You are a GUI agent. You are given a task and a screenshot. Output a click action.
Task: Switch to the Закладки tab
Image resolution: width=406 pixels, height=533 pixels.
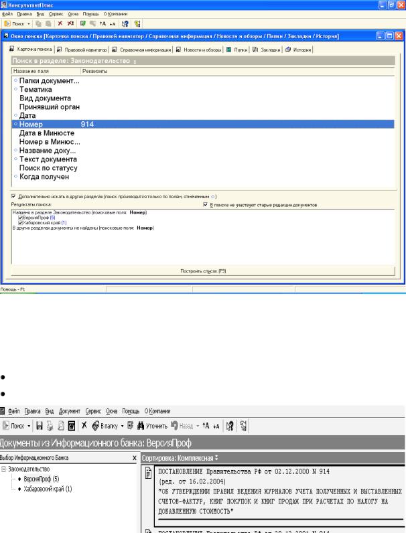(x=267, y=50)
